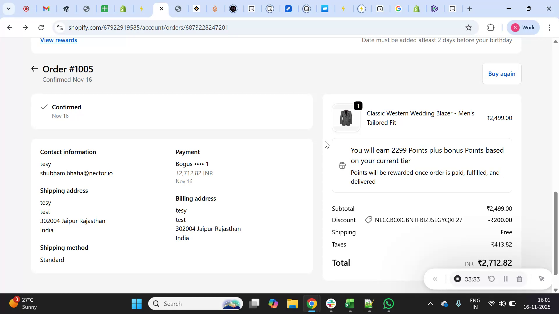The image size is (559, 314).
Task: Click the weather widget in the taskbar
Action: tap(22, 304)
